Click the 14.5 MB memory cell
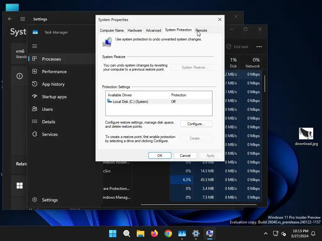Screen dimensions: 322x241 coord(204,171)
